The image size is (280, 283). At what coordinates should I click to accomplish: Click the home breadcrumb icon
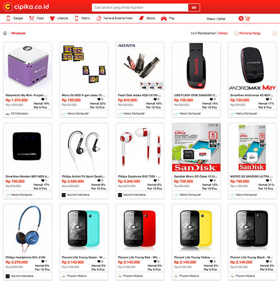coord(5,33)
